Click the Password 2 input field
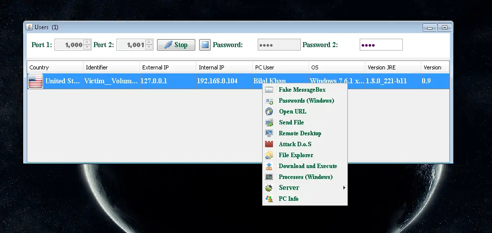The image size is (492, 233). click(x=381, y=45)
